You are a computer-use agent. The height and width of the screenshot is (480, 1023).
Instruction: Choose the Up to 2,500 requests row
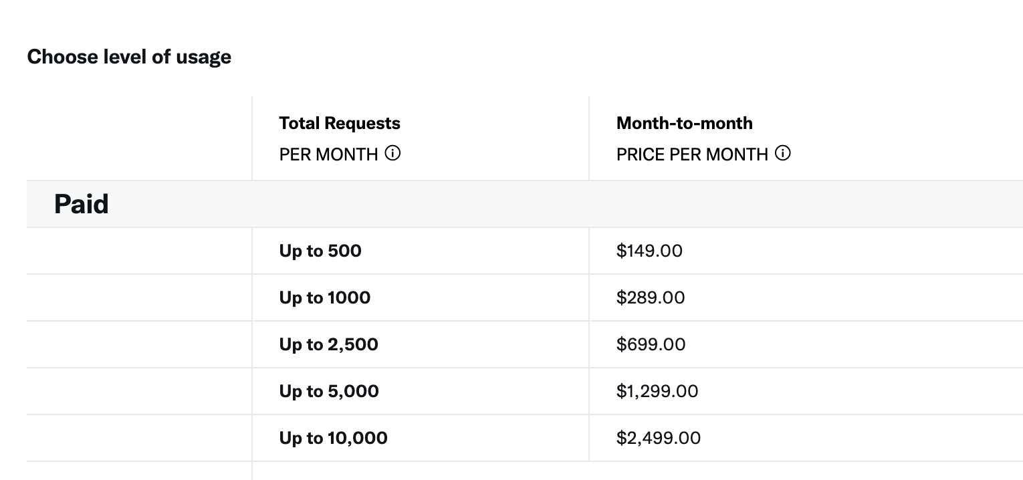pyautogui.click(x=524, y=344)
